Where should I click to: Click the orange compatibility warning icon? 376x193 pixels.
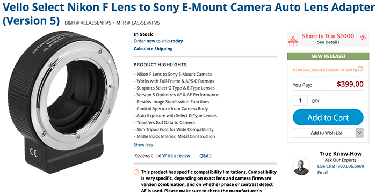pos(136,172)
